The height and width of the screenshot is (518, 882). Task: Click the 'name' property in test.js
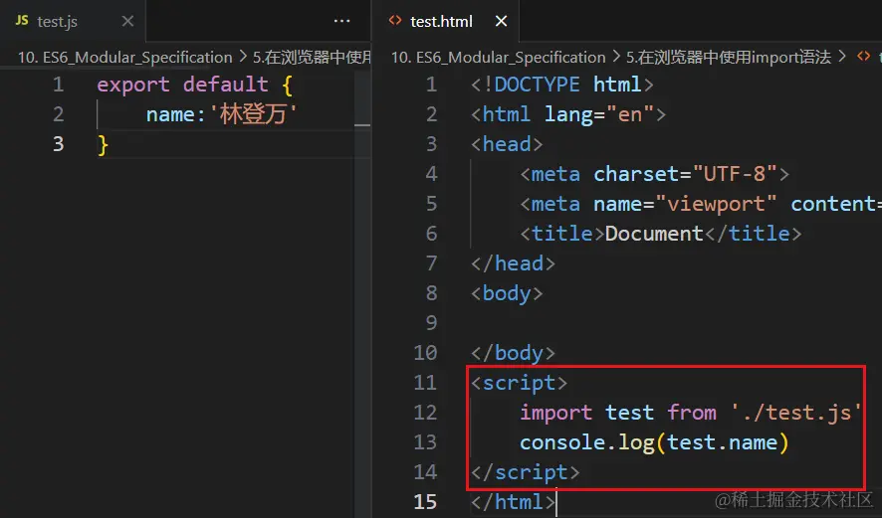(x=170, y=114)
